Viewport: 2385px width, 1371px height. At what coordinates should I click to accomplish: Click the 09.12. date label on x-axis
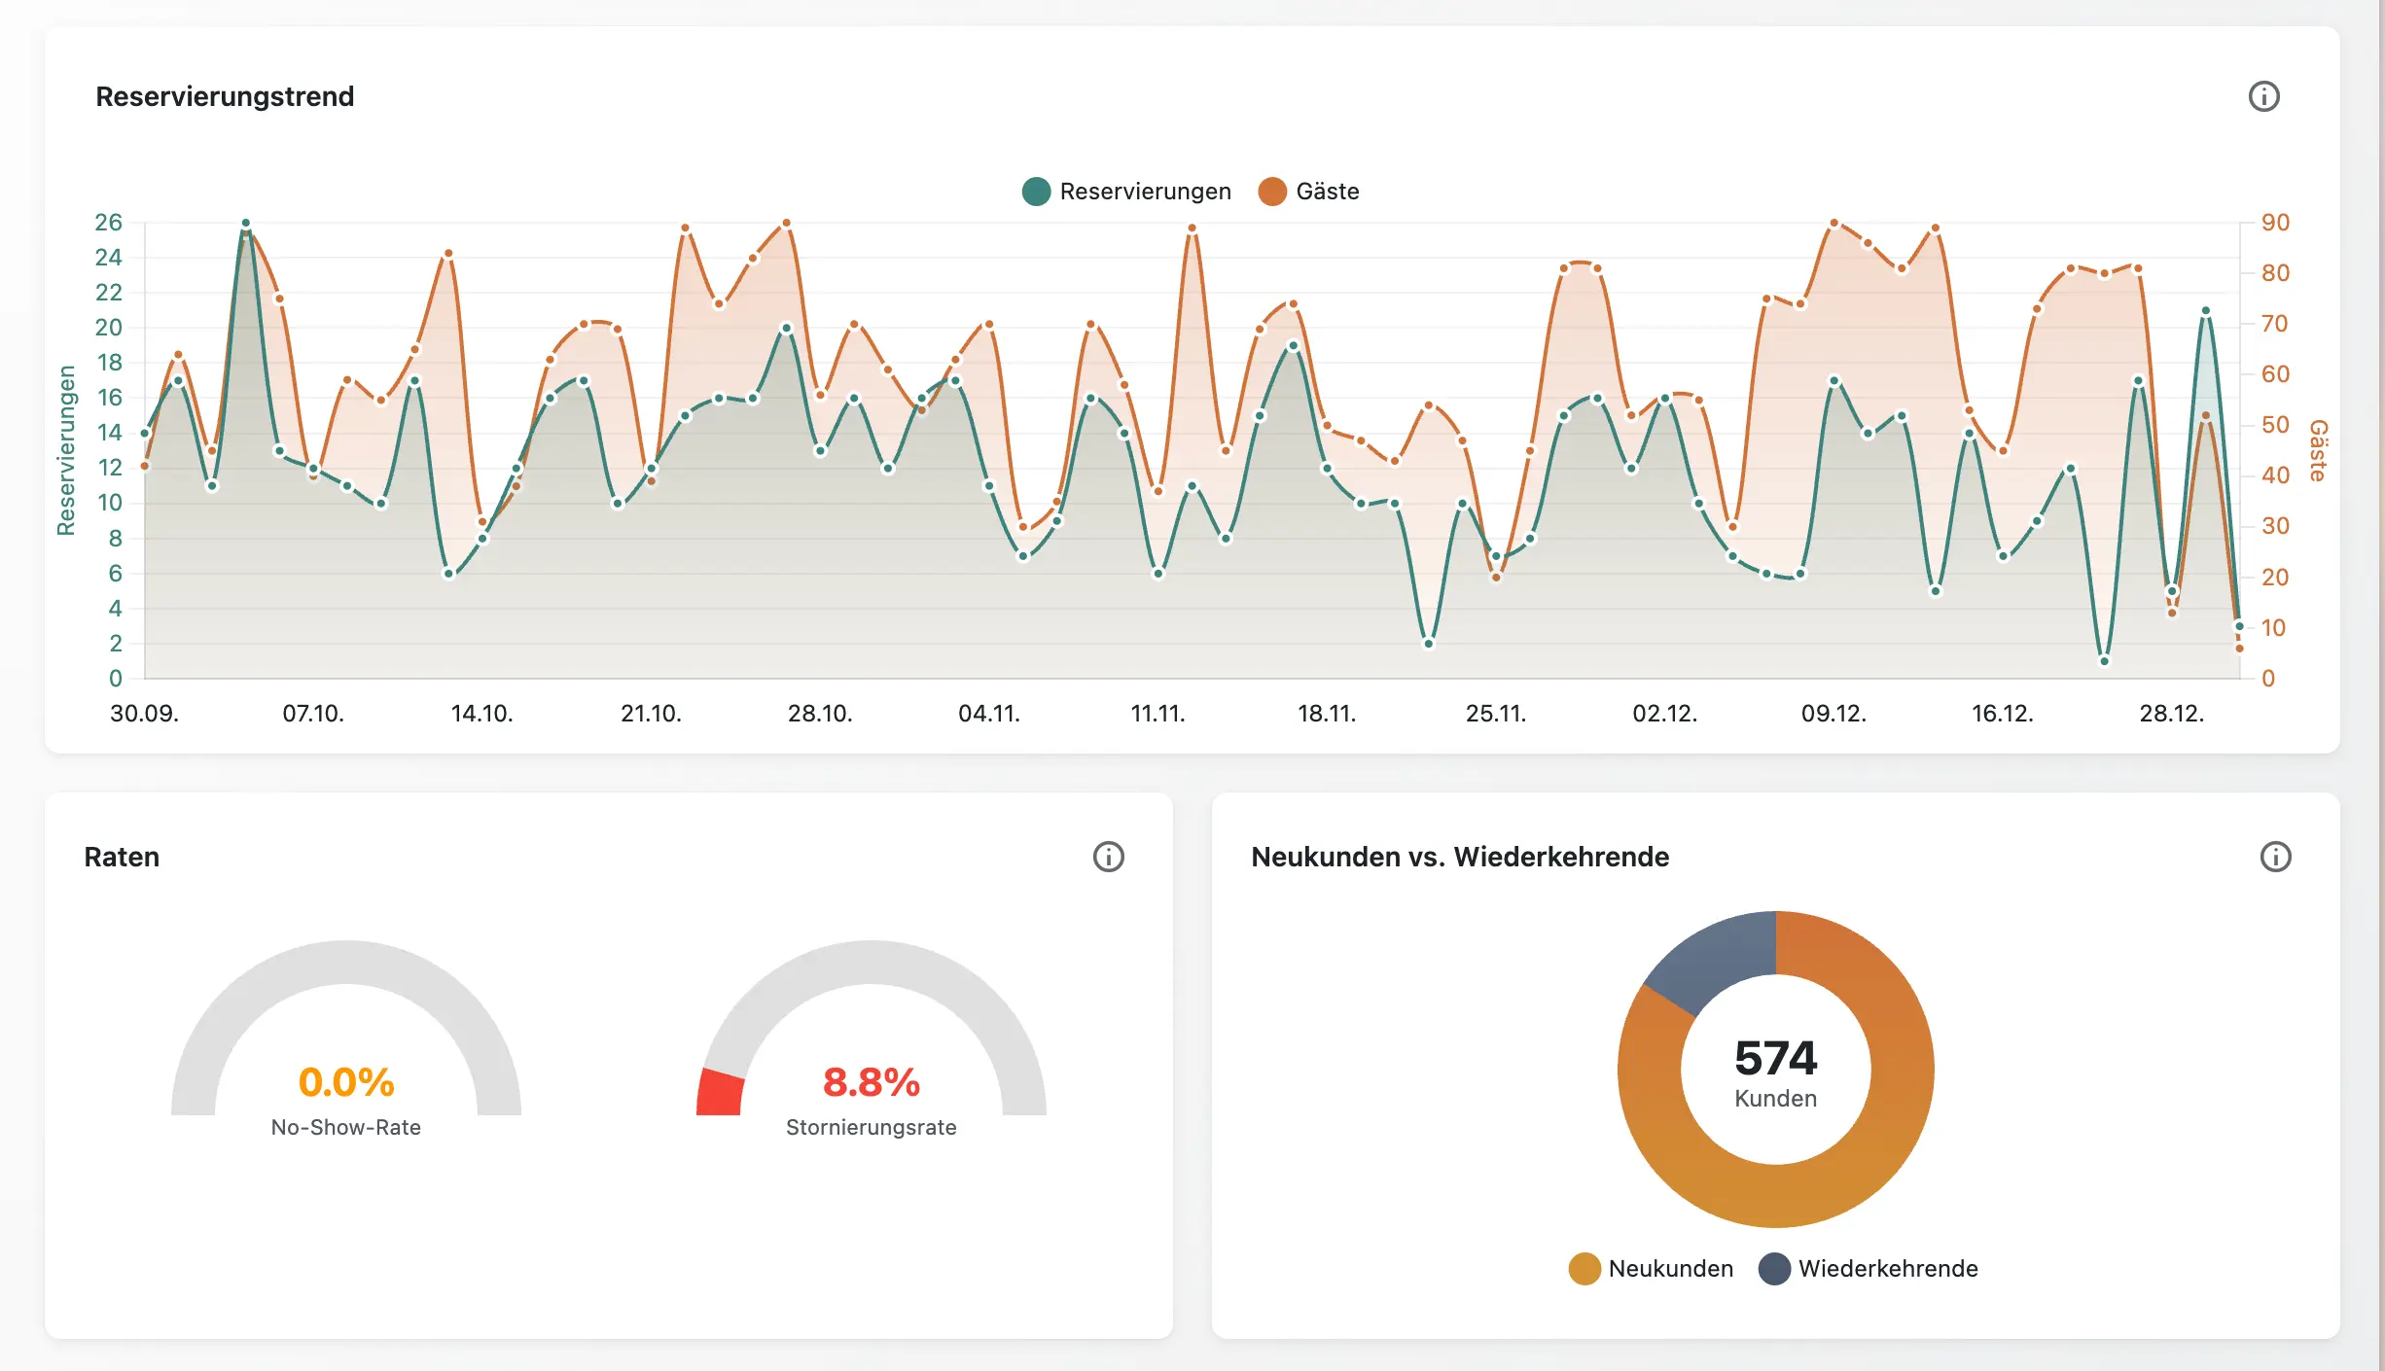tap(1833, 714)
